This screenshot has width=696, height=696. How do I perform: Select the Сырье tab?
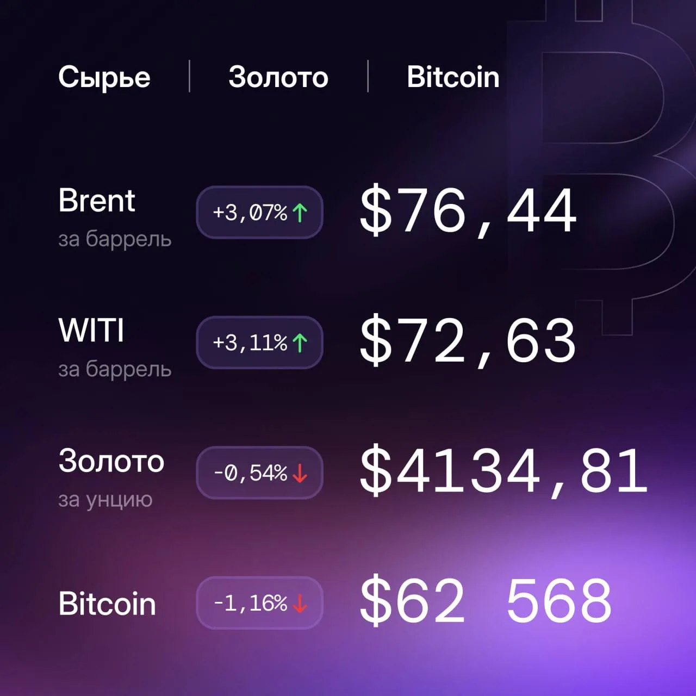[x=104, y=78]
